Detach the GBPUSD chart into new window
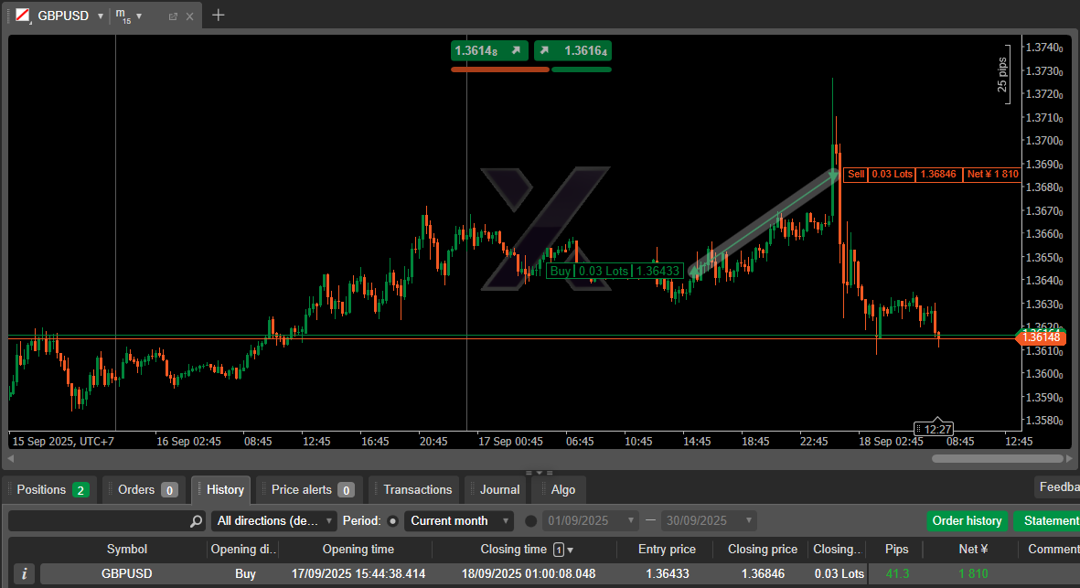This screenshot has width=1080, height=588. pyautogui.click(x=173, y=16)
